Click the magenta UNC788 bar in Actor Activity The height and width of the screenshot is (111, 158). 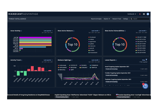point(35,37)
